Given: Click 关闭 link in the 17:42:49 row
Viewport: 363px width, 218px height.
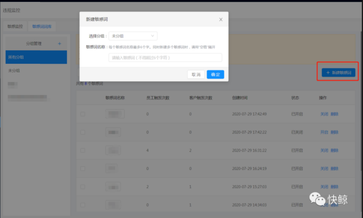Looking at the screenshot, I should 324,114.
